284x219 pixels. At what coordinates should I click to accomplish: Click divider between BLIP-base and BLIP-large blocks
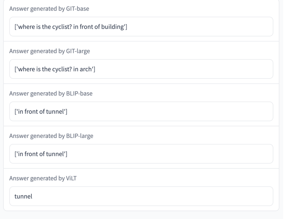pyautogui.click(x=141, y=126)
